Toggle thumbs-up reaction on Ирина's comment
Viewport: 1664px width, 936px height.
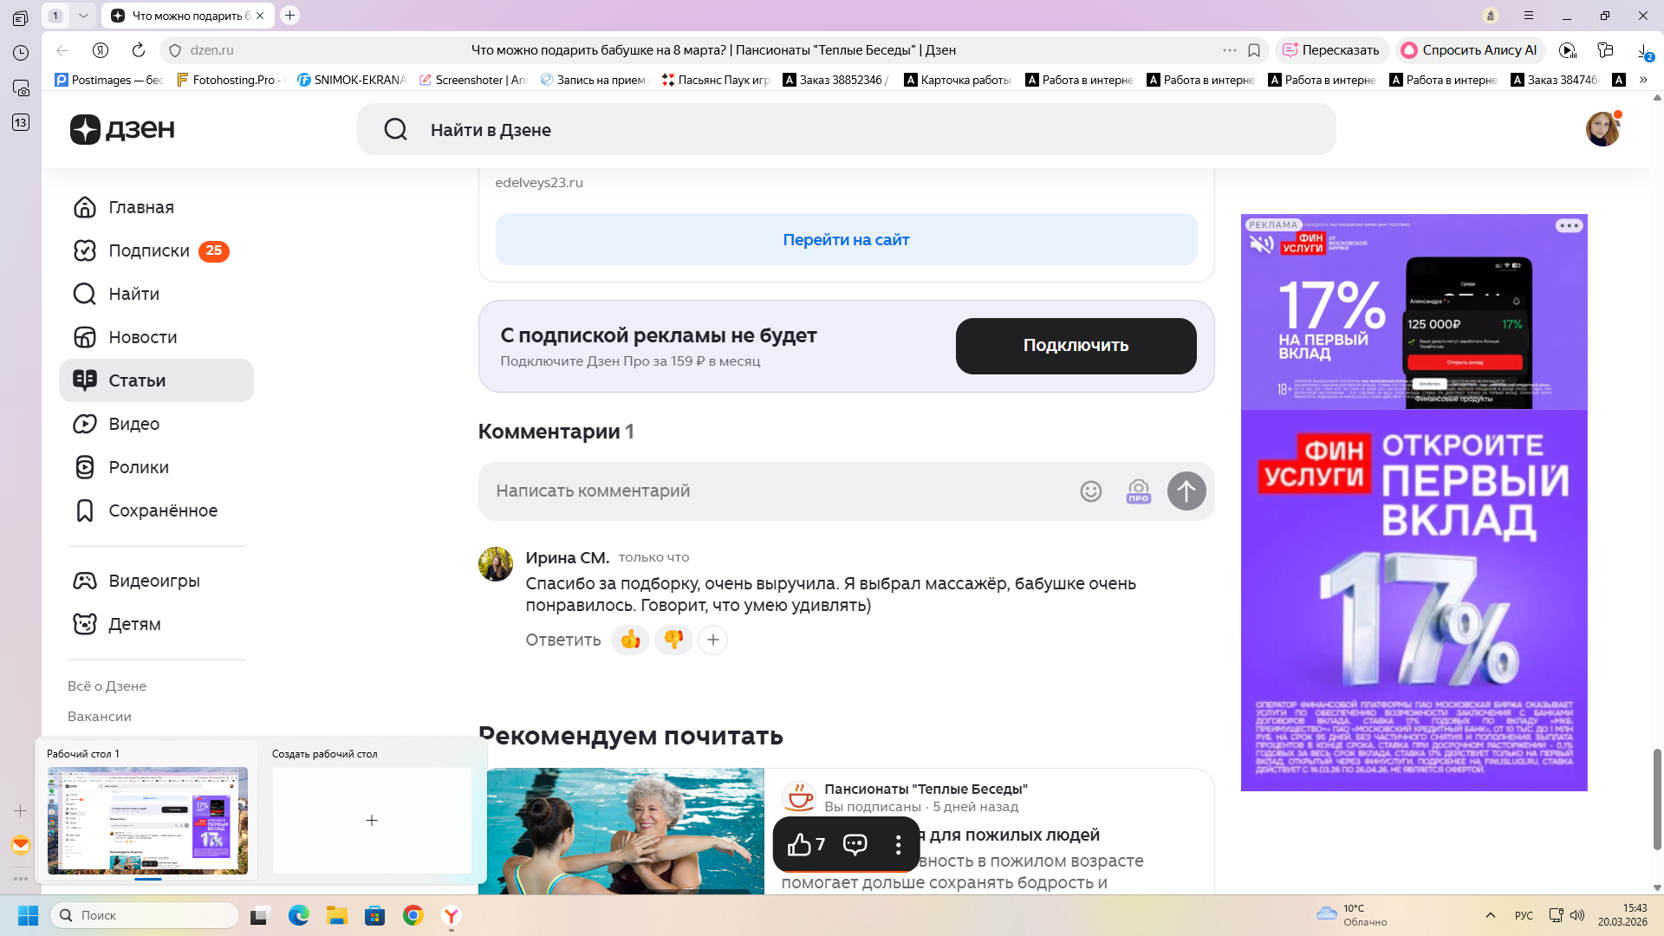point(630,640)
